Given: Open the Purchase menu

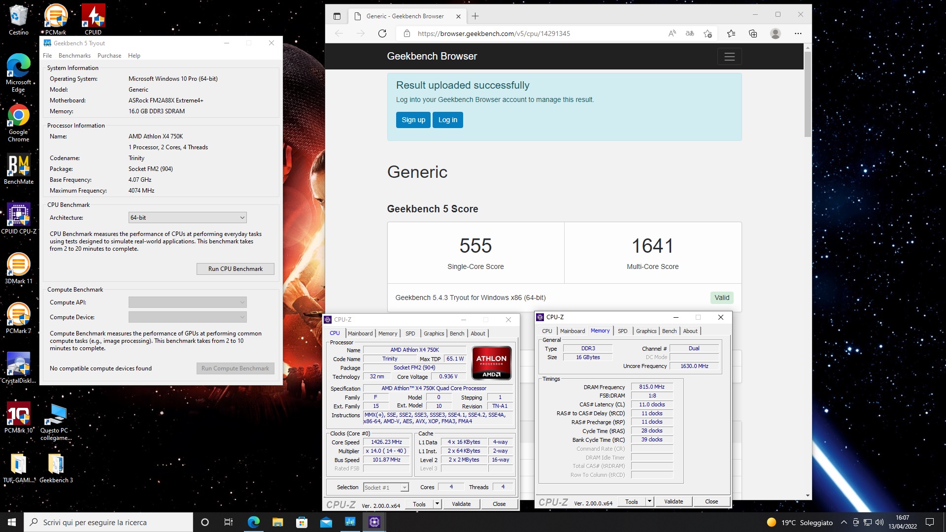Looking at the screenshot, I should tap(109, 56).
